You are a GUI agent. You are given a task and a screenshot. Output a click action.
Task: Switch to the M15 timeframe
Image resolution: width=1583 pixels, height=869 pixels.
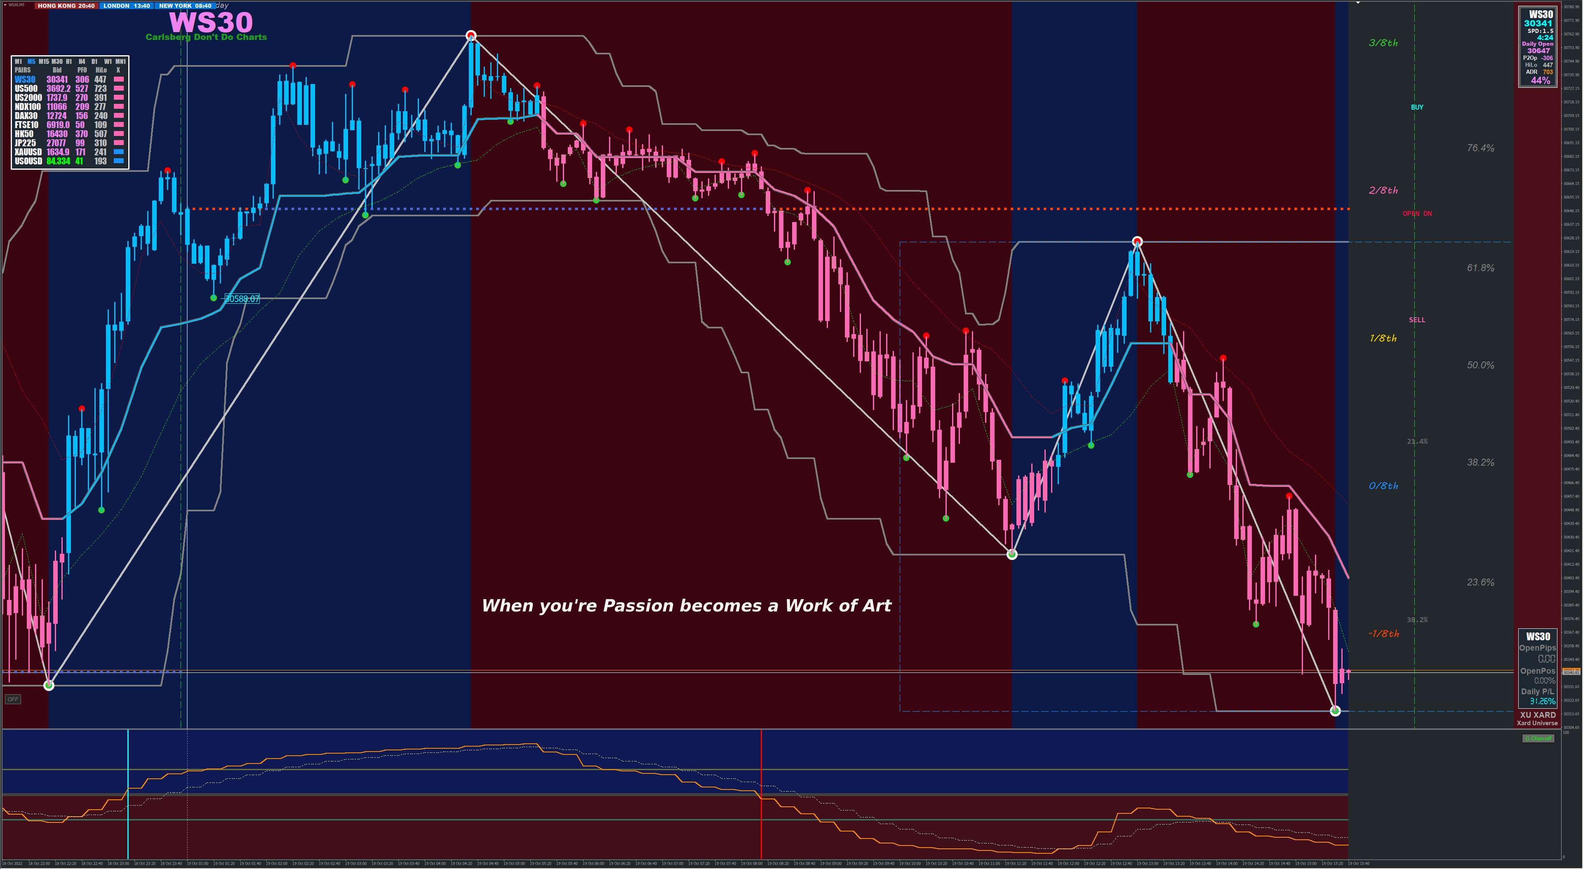[x=44, y=61]
